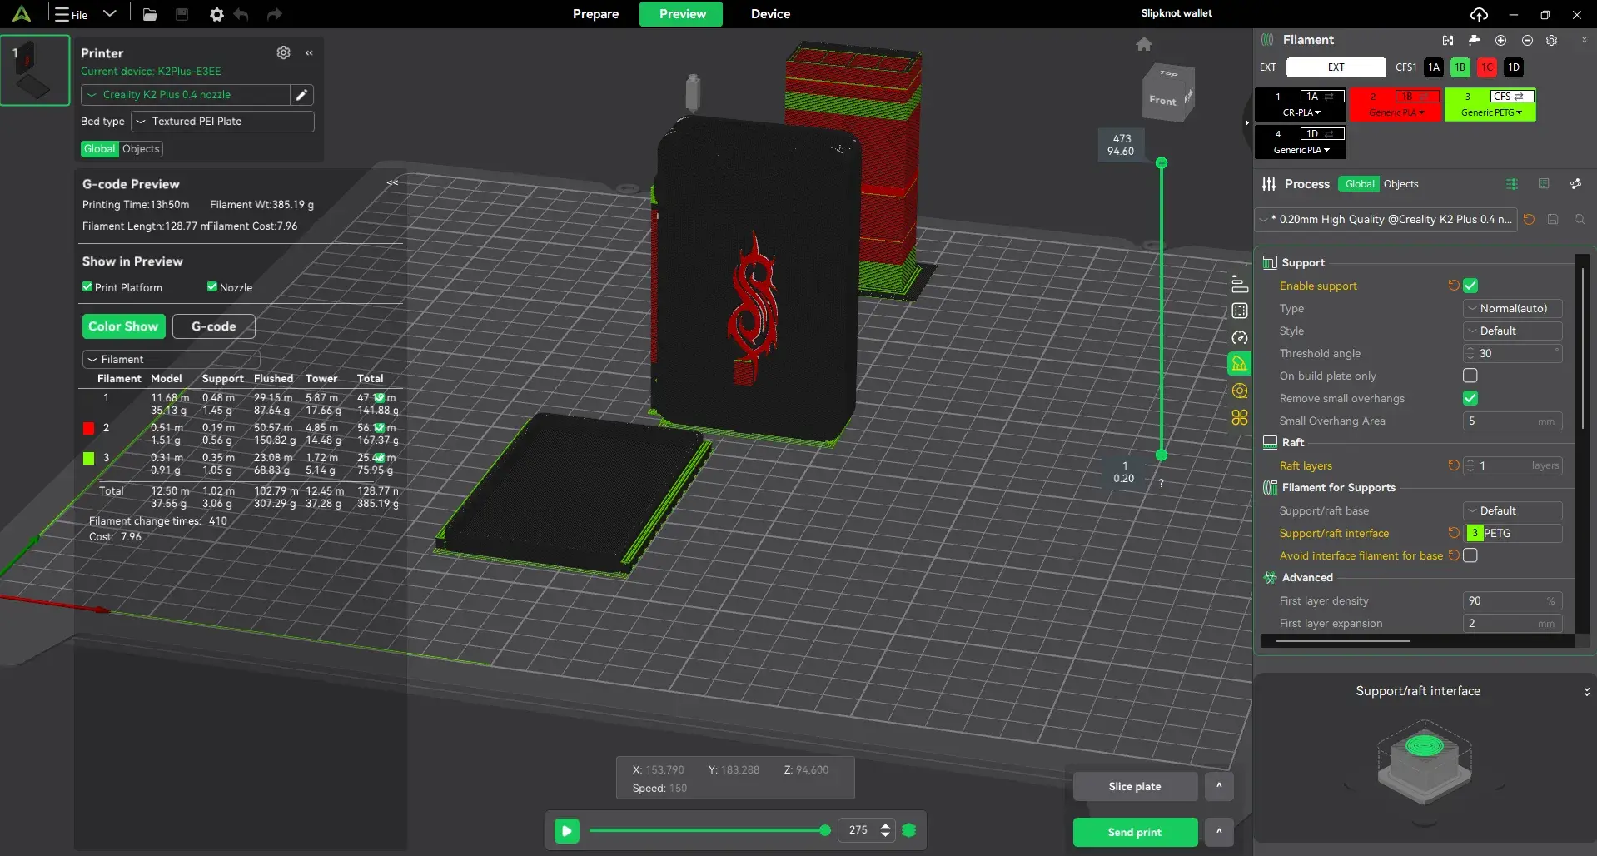Open the filament settings gear icon
Image resolution: width=1597 pixels, height=856 pixels.
tap(1552, 40)
